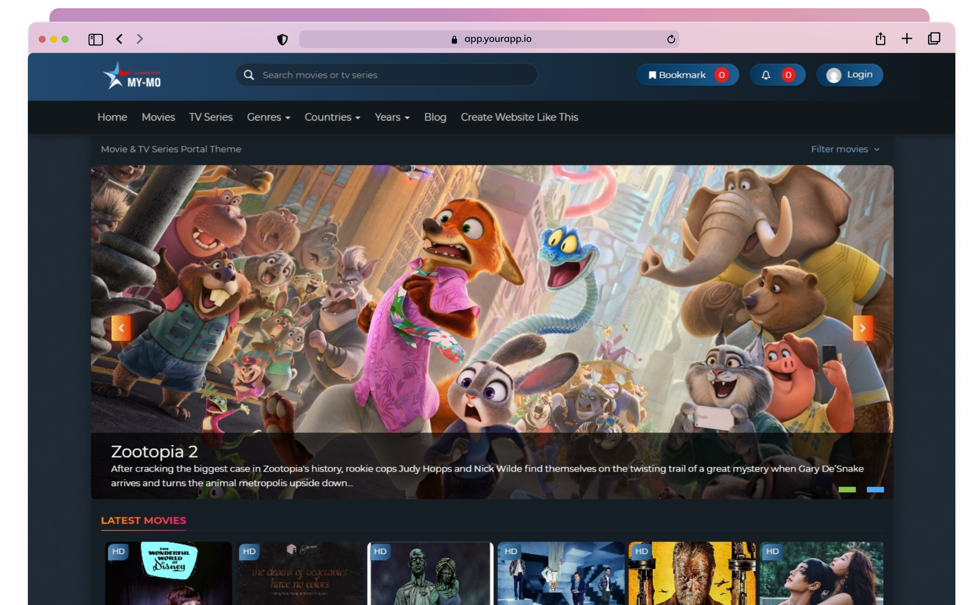Open the green zombie figures movie poster
The width and height of the screenshot is (978, 605).
tap(430, 573)
